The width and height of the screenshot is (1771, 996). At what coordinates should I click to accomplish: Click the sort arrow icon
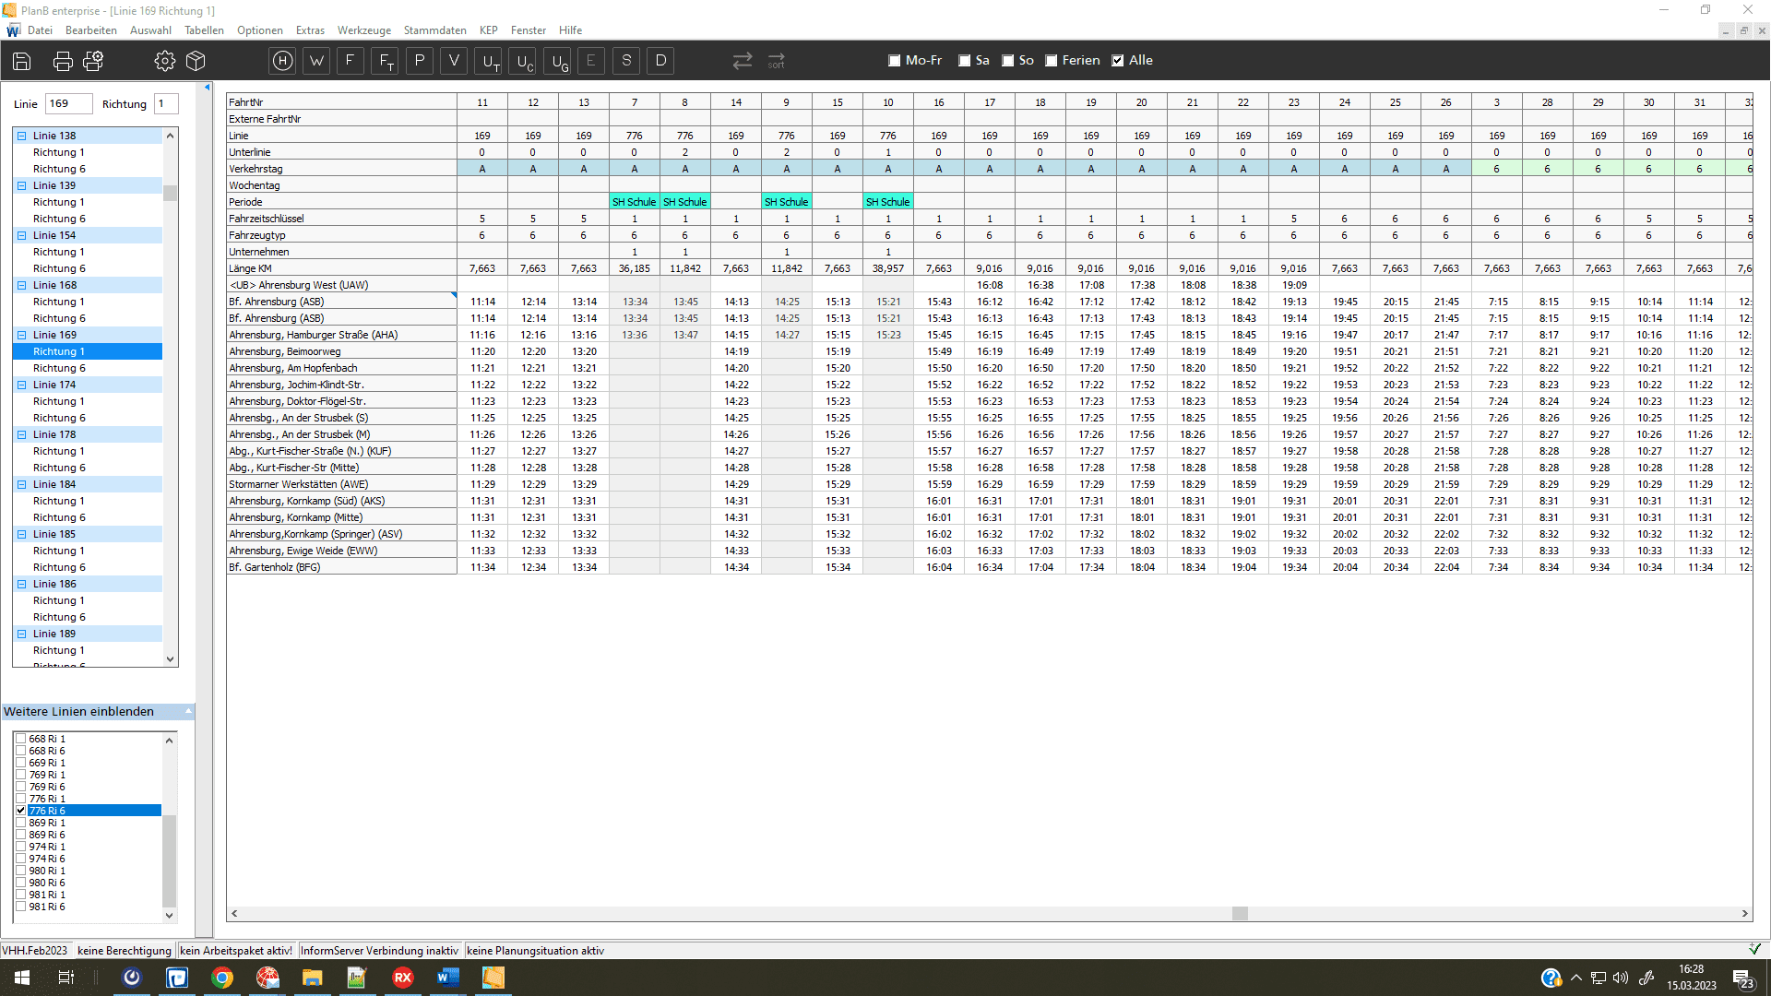(777, 61)
